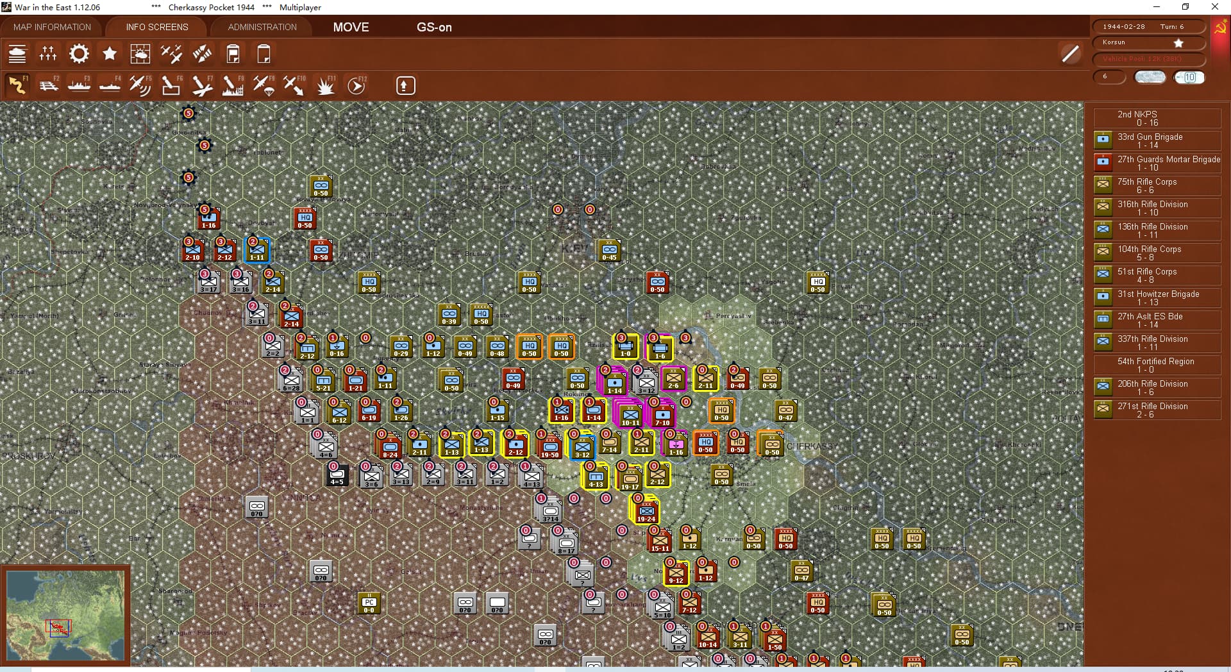Click the field showing 6 below Vehicle Pool
The width and height of the screenshot is (1231, 672).
pyautogui.click(x=1110, y=77)
